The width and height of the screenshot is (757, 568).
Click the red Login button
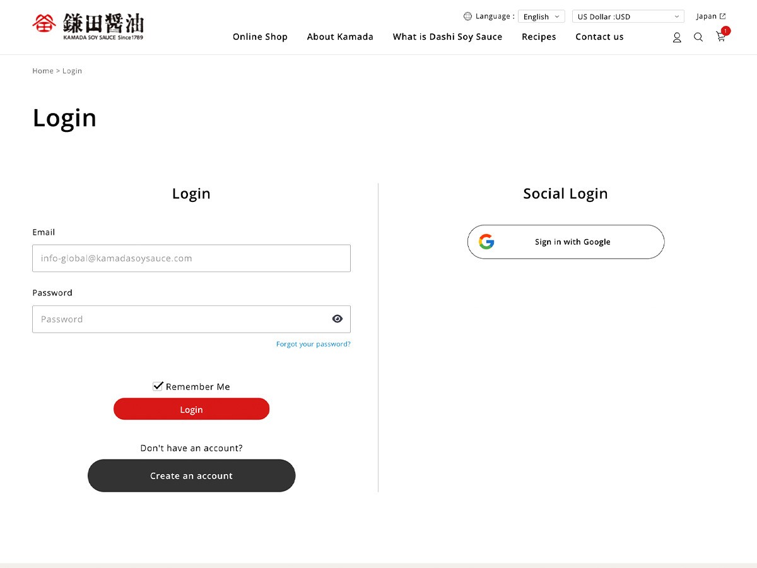(x=191, y=409)
